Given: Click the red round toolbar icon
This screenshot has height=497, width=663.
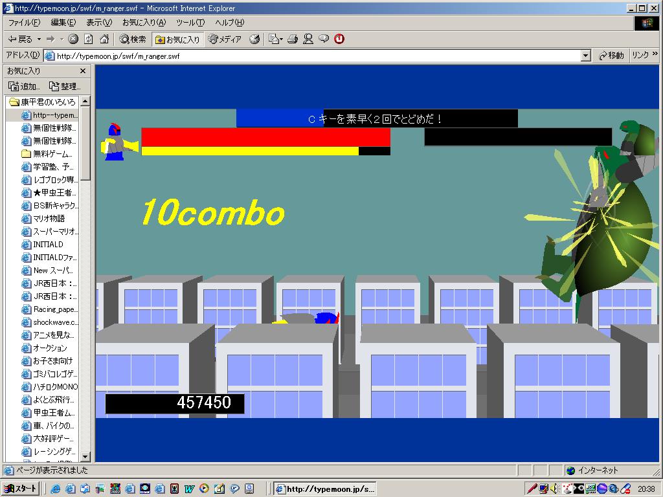Looking at the screenshot, I should pos(339,39).
